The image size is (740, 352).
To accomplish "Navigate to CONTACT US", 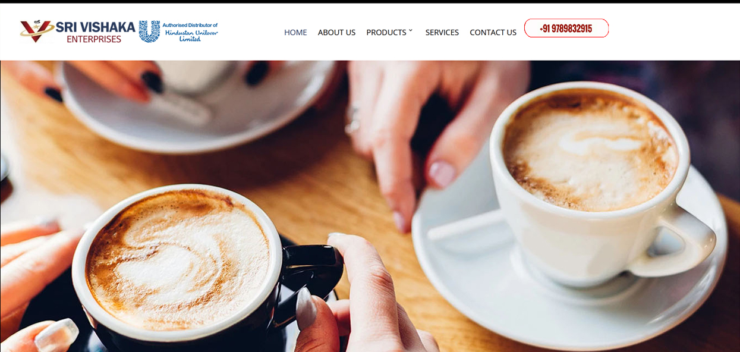I will click(x=493, y=32).
